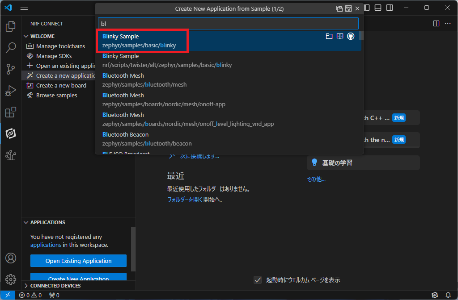
Task: Open the tree-shaped activity bar view
Action: (x=11, y=155)
